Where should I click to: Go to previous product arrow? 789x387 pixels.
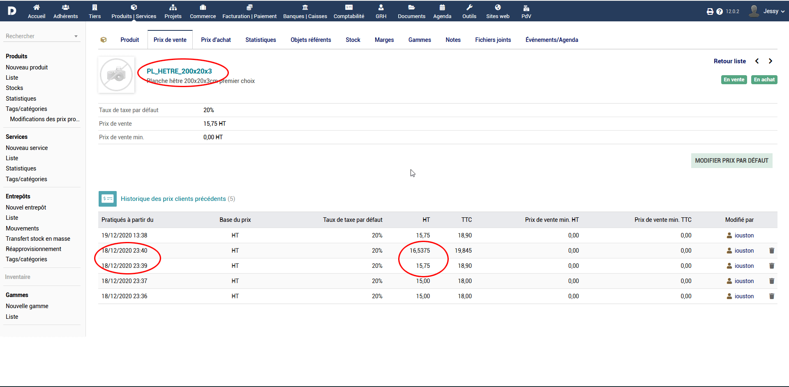(757, 61)
